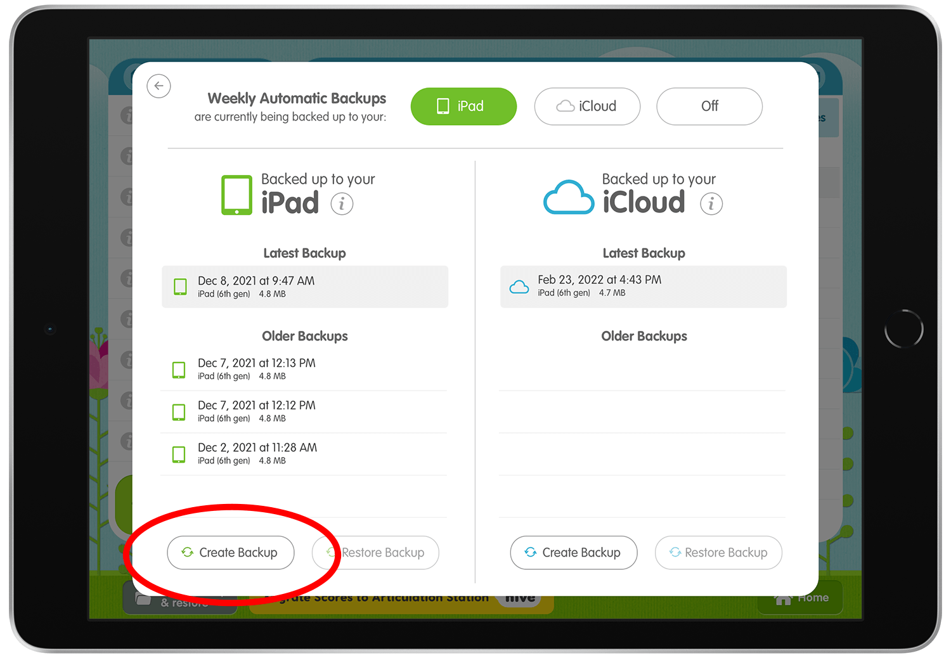951x658 pixels.
Task: Go back using the arrow button
Action: [158, 86]
